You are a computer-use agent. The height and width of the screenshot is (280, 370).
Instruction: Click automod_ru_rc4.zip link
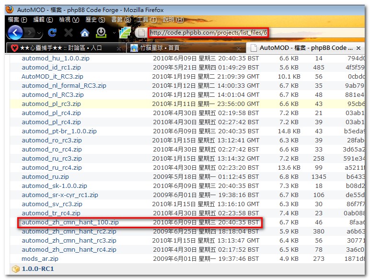pos(52,168)
